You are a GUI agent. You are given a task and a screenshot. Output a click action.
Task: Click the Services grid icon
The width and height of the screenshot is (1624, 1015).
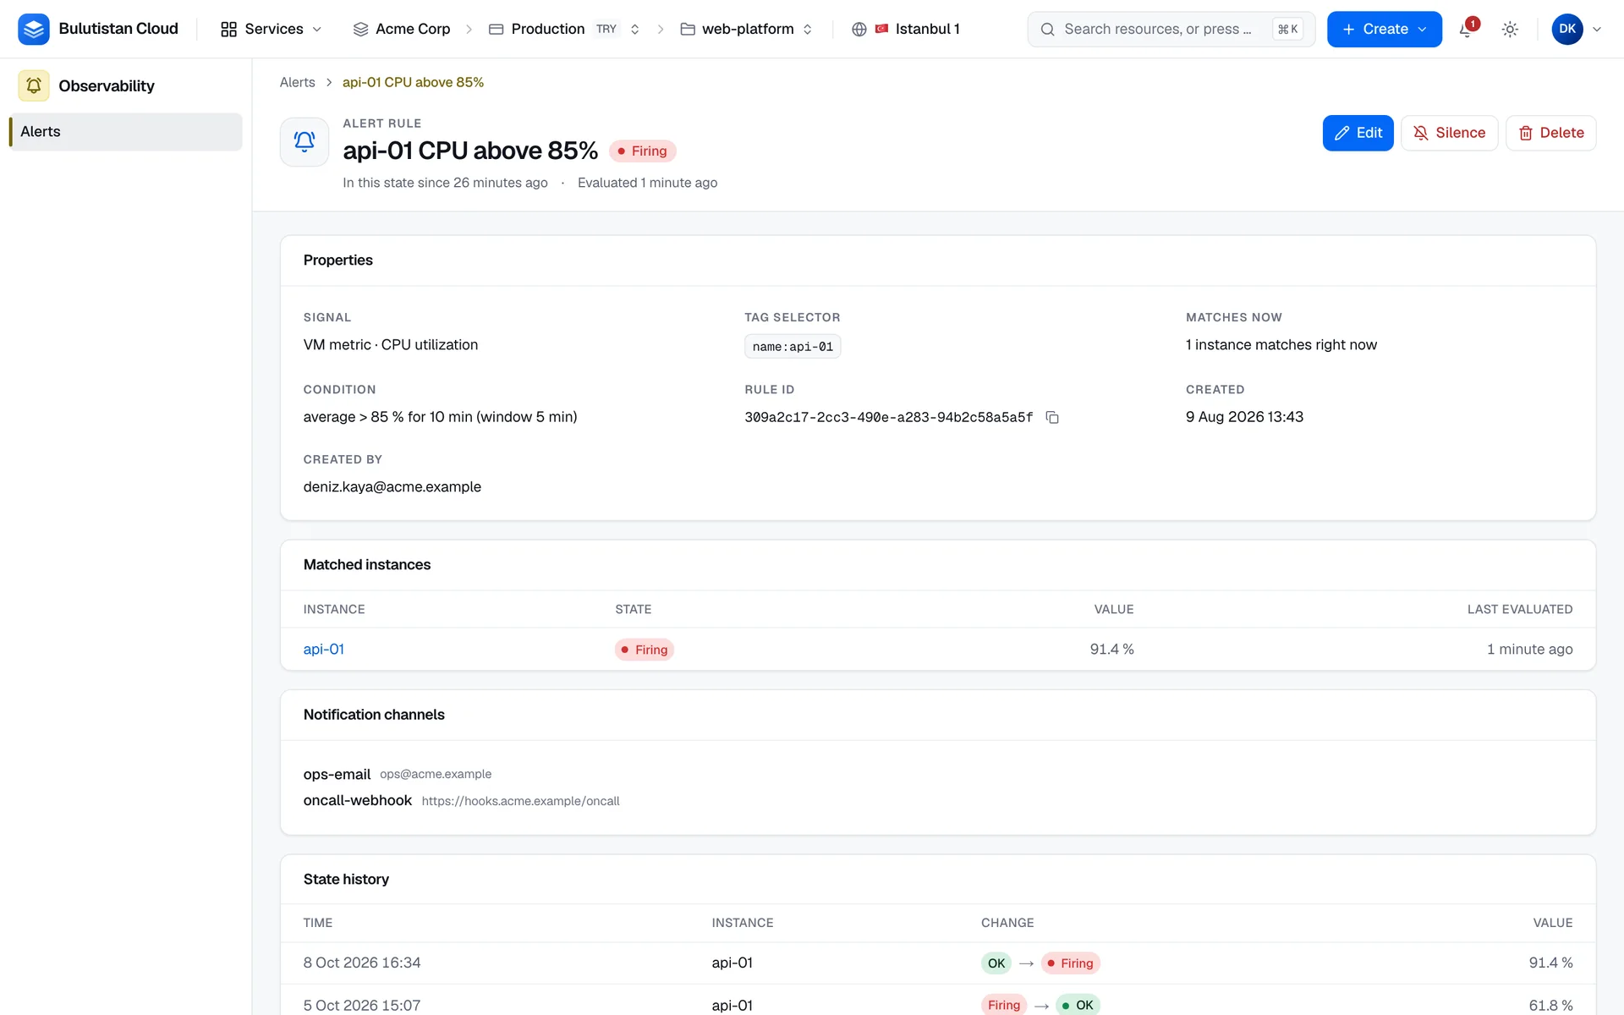228,29
